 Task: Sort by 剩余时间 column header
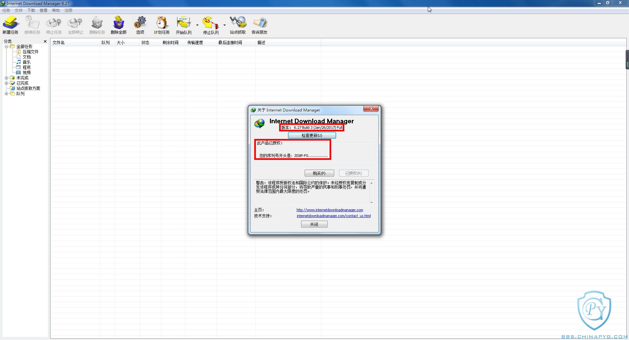(x=173, y=42)
